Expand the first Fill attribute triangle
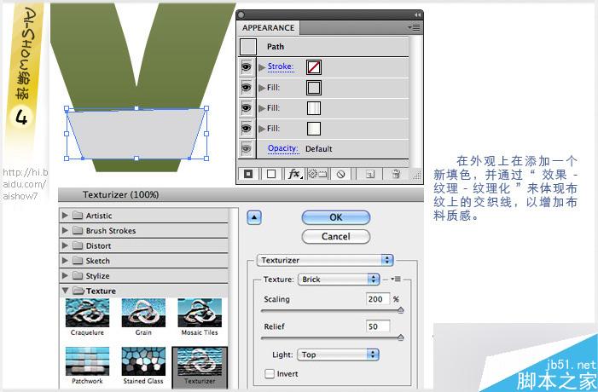Image resolution: width=598 pixels, height=392 pixels. pos(262,88)
